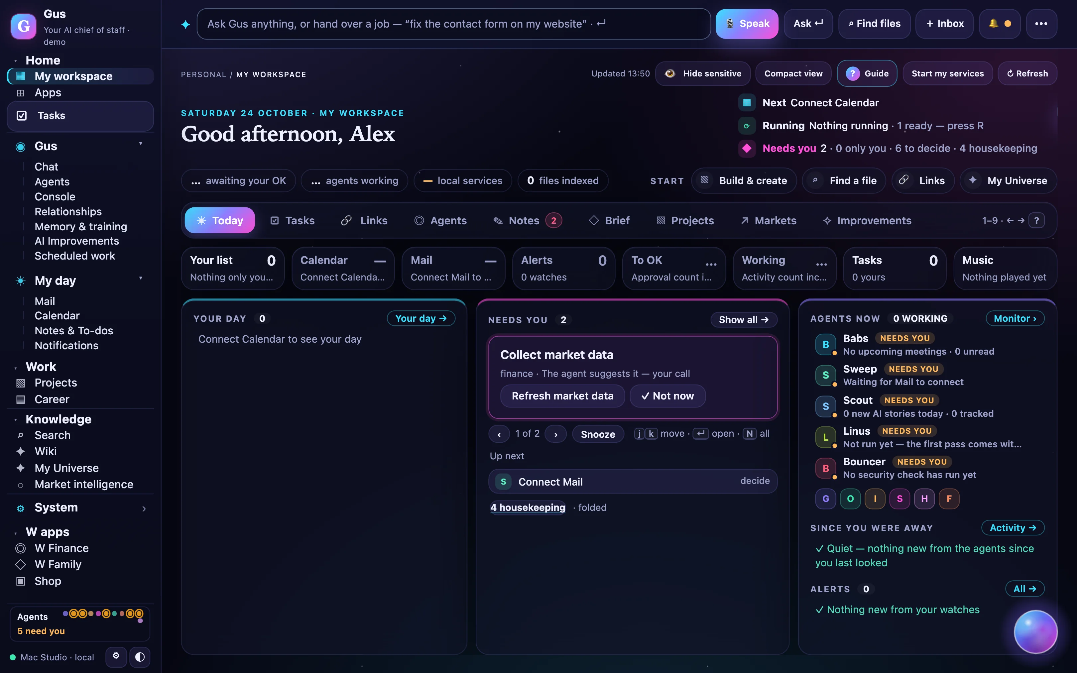The image size is (1077, 673).
Task: Open the 'Connect Mail' up-next row
Action: pyautogui.click(x=632, y=481)
